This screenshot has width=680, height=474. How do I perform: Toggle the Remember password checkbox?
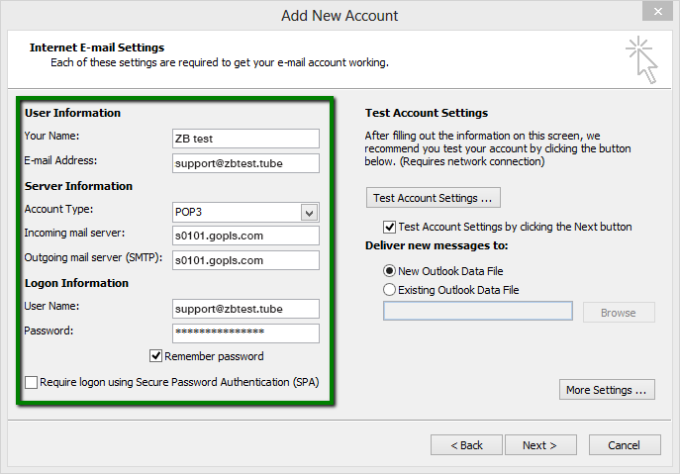[x=156, y=356]
